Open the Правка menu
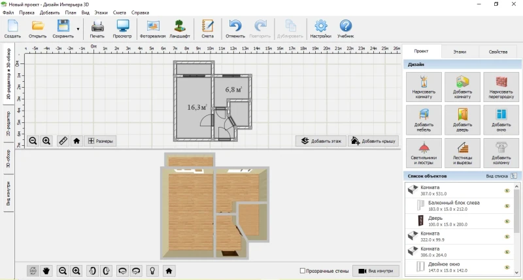 coord(27,12)
